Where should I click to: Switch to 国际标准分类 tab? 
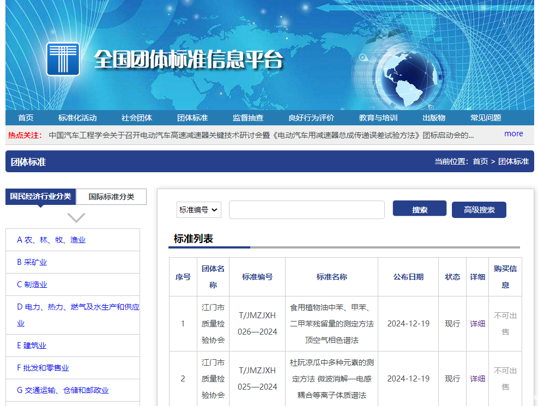111,197
